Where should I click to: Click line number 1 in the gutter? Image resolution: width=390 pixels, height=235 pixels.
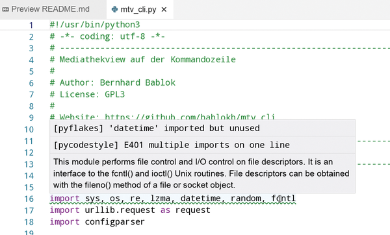(x=31, y=25)
